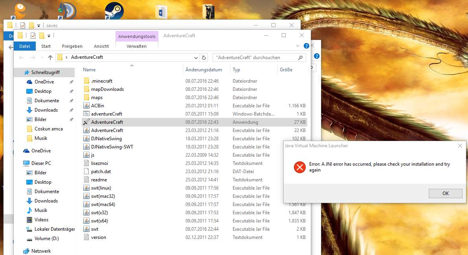The image size is (468, 255).
Task: Refresh the AdventureCraft folder view
Action: point(204,58)
